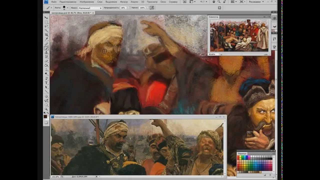Open the Screen Mode dropdown
The width and height of the screenshot is (320, 180).
242,1
